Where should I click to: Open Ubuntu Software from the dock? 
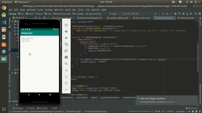4,45
